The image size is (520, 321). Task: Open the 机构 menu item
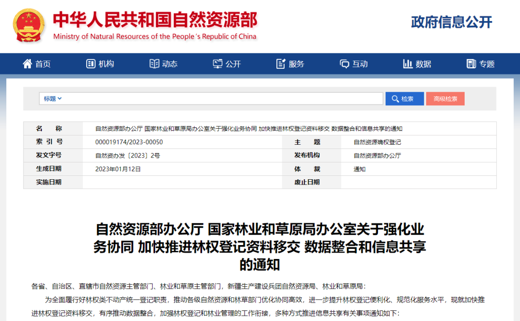pyautogui.click(x=100, y=63)
